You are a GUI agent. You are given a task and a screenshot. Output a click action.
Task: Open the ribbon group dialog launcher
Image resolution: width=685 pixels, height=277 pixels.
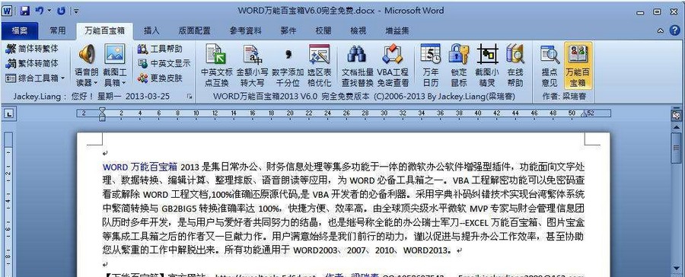click(x=190, y=96)
